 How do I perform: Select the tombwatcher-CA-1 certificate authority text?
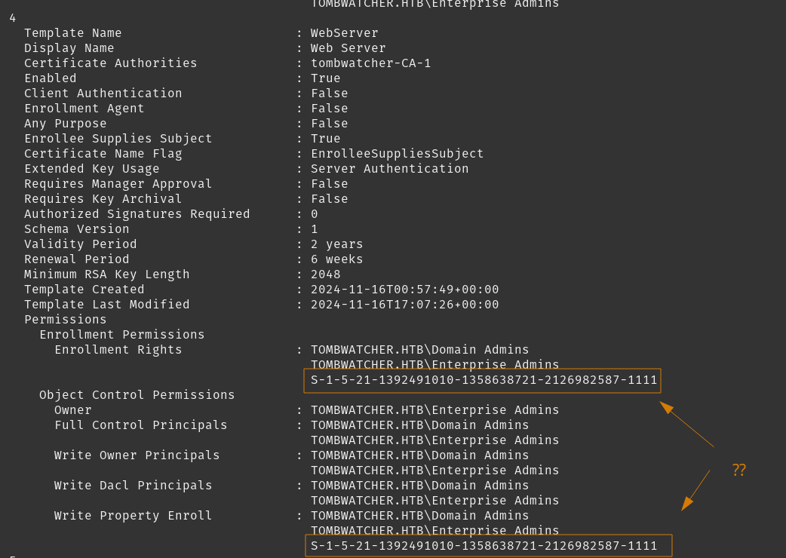coord(370,63)
